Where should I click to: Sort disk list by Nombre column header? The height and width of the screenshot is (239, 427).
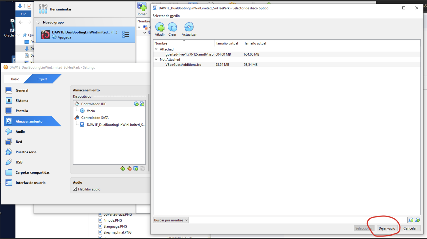coord(184,43)
